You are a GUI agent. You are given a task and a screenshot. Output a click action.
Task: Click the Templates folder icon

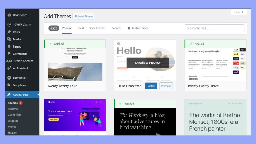(x=9, y=85)
